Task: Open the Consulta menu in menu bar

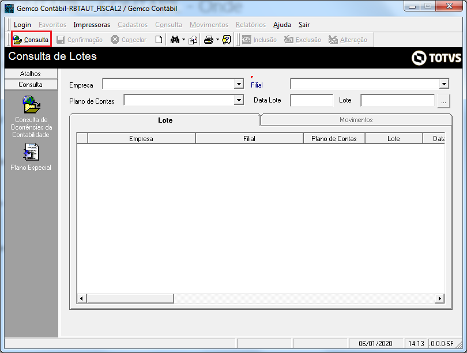Action: (x=168, y=25)
